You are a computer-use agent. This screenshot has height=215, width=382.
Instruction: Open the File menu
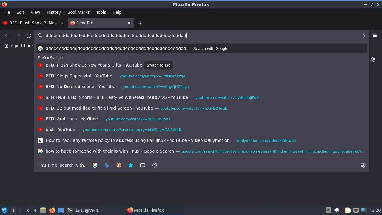7,12
